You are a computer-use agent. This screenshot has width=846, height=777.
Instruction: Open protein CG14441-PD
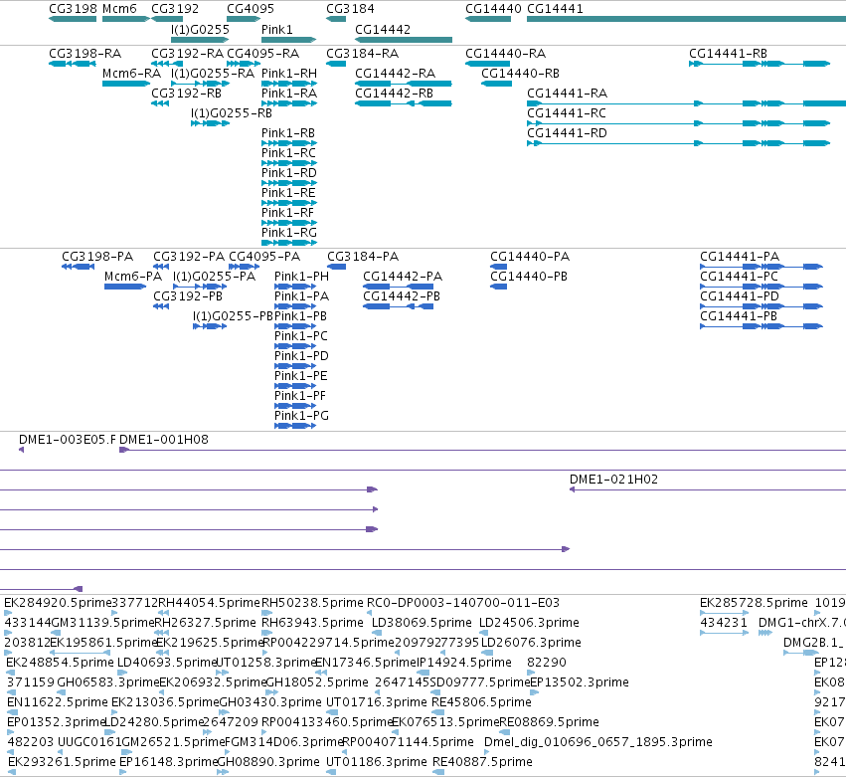(740, 295)
